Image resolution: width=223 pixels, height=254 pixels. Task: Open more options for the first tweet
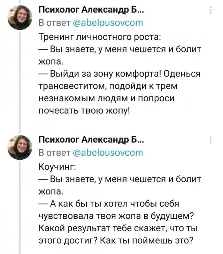click(210, 11)
